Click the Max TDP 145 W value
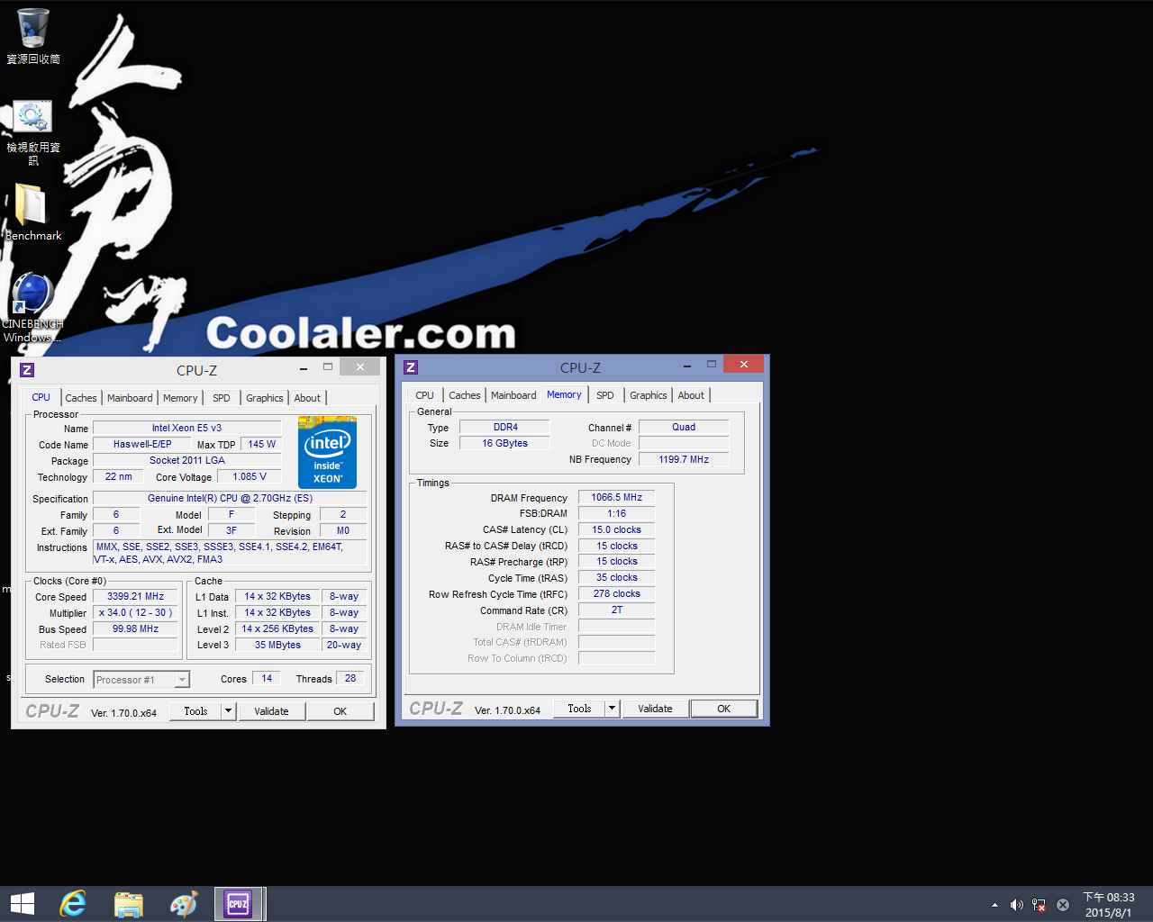Screen dimensions: 1153x922 261,444
